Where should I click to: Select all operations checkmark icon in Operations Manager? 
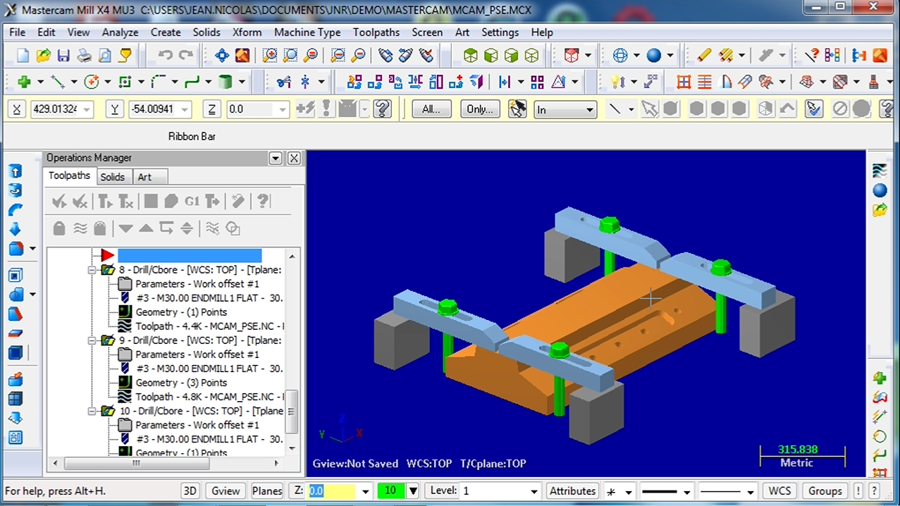tap(59, 202)
